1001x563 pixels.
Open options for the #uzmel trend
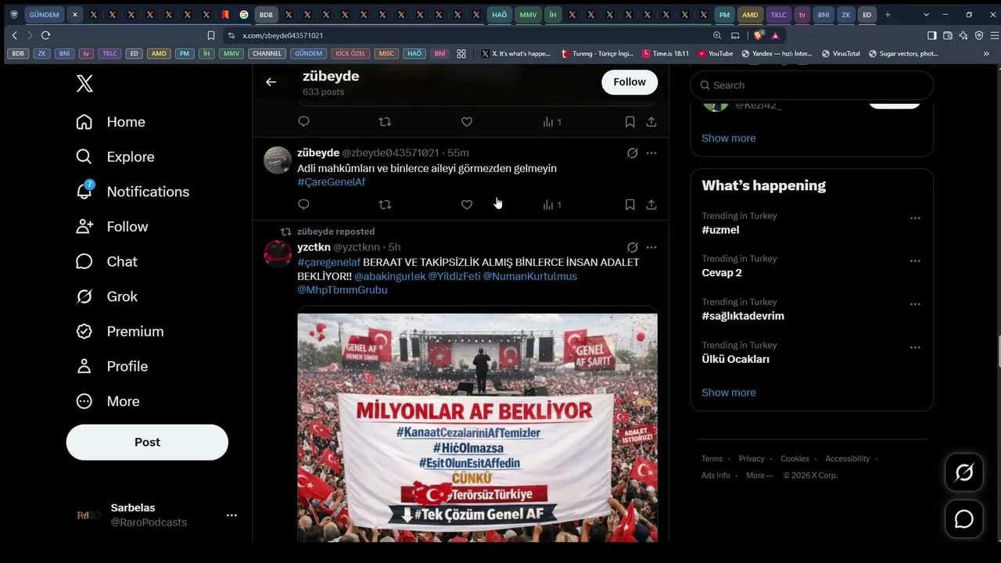tap(915, 218)
